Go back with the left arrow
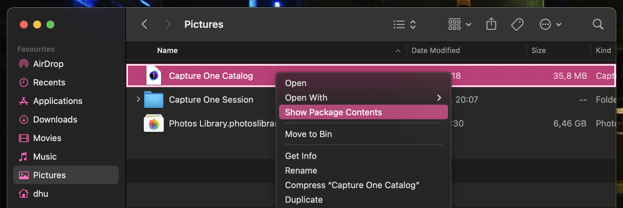This screenshot has height=208, width=623. (144, 24)
